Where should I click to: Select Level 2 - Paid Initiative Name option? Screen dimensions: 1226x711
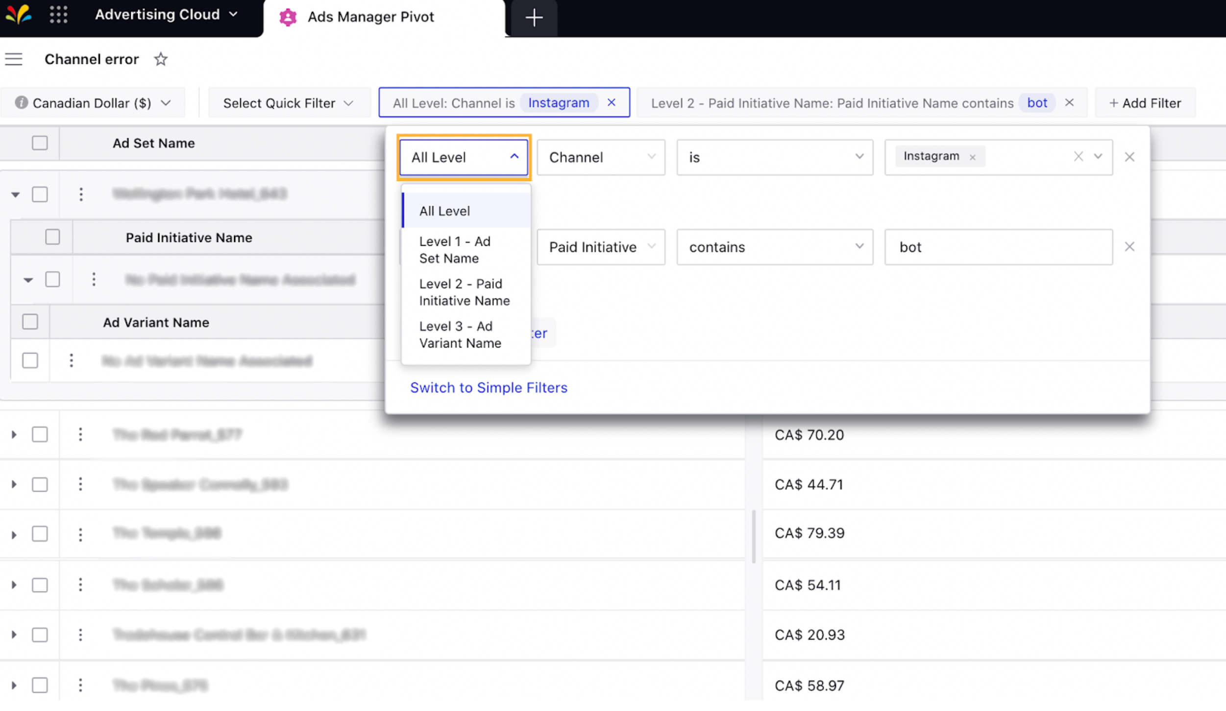coord(465,292)
